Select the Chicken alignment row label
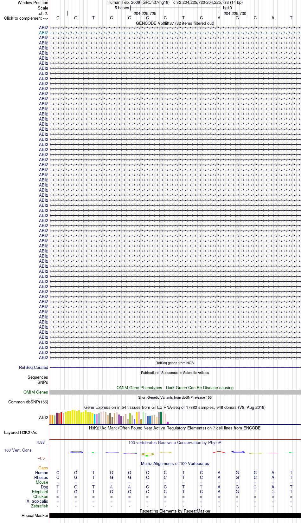Image resolution: width=301 pixels, height=523 pixels. [x=41, y=496]
